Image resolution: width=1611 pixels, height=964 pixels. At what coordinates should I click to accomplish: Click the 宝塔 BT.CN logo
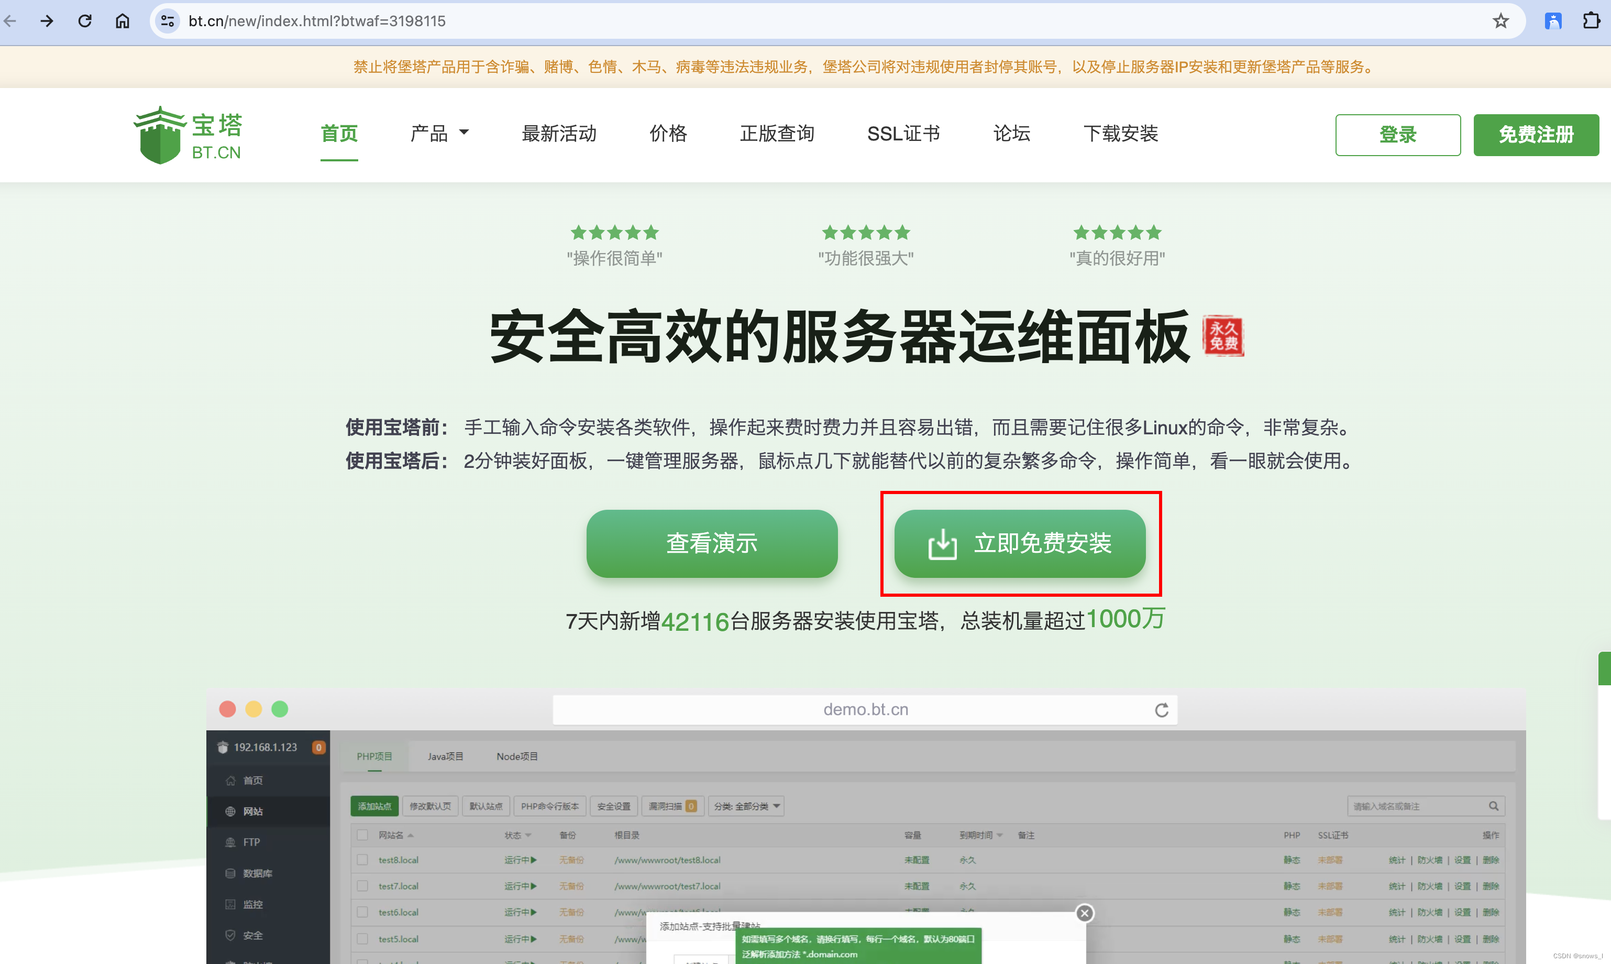(x=189, y=135)
